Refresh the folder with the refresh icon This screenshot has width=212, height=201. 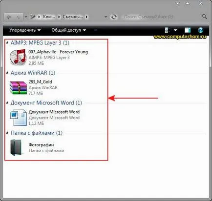point(114,17)
